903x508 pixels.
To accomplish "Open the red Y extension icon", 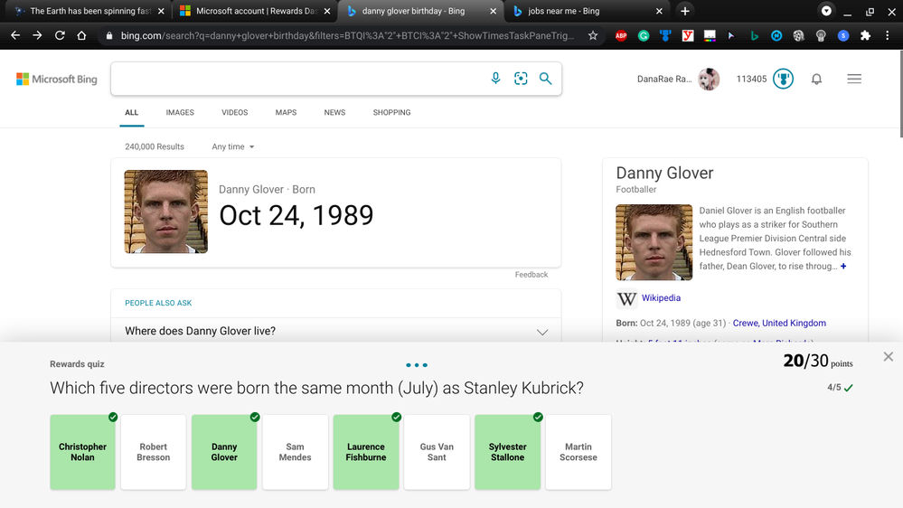I will tap(688, 36).
